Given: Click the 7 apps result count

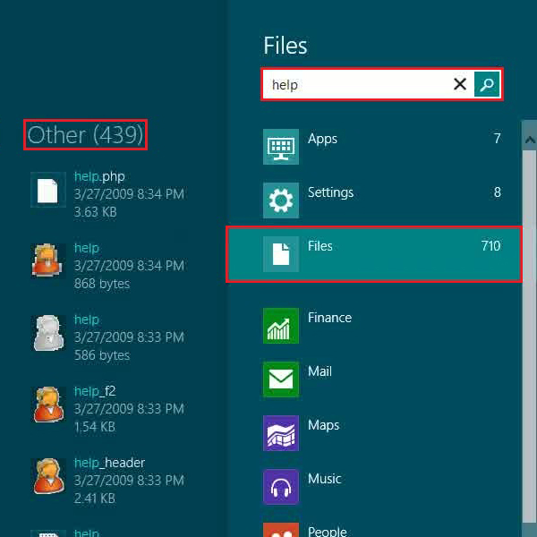Looking at the screenshot, I should click(x=498, y=139).
